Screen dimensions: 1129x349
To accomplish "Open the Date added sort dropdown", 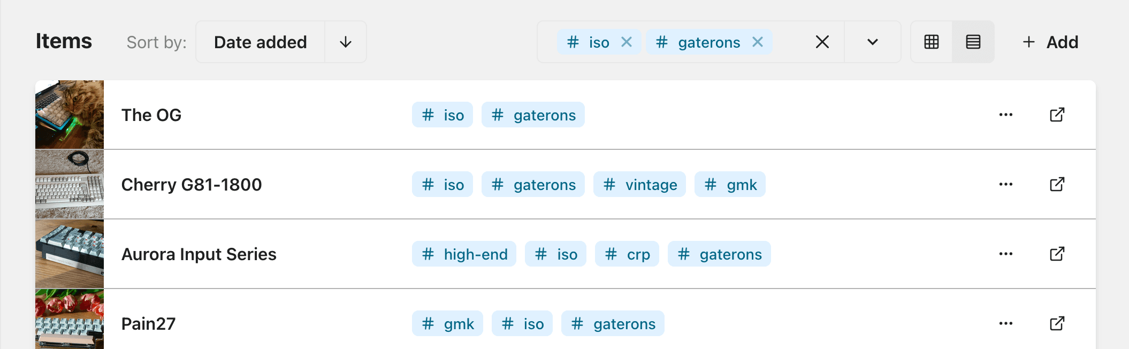I will click(261, 42).
